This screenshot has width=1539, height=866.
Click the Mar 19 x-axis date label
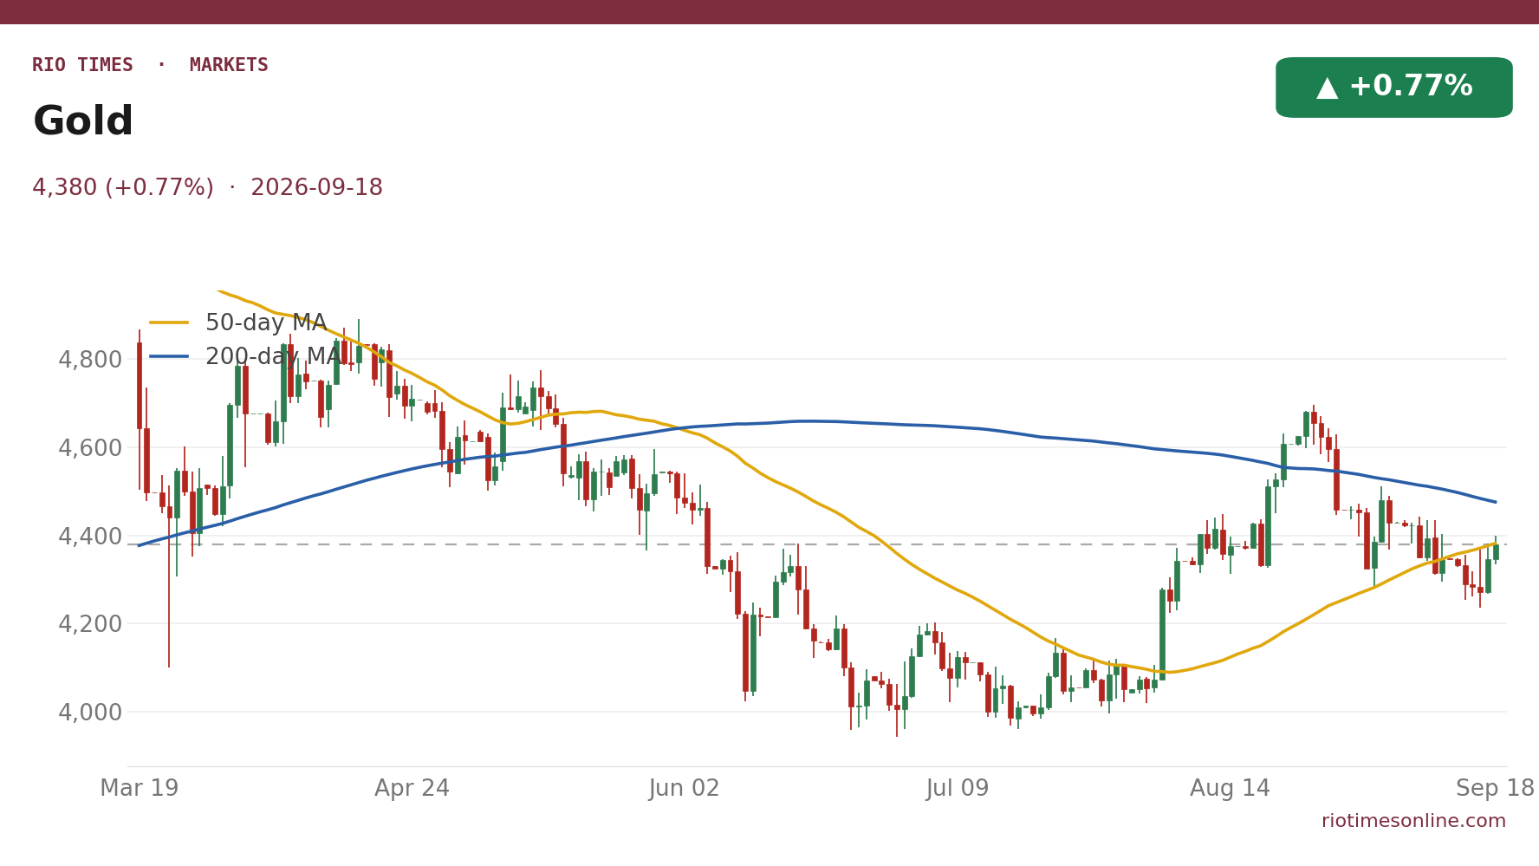139,789
